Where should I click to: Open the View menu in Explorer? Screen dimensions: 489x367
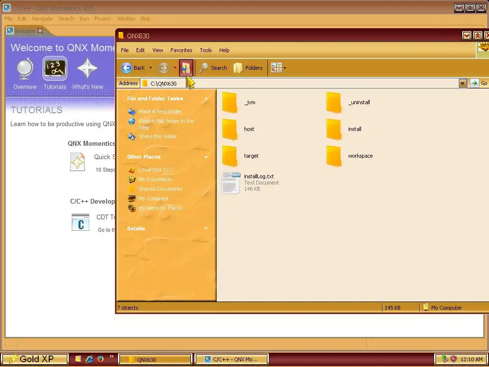tap(158, 50)
